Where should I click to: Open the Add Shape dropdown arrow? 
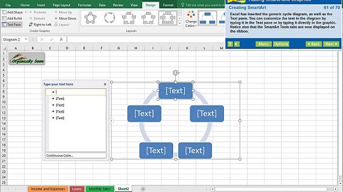[26, 12]
